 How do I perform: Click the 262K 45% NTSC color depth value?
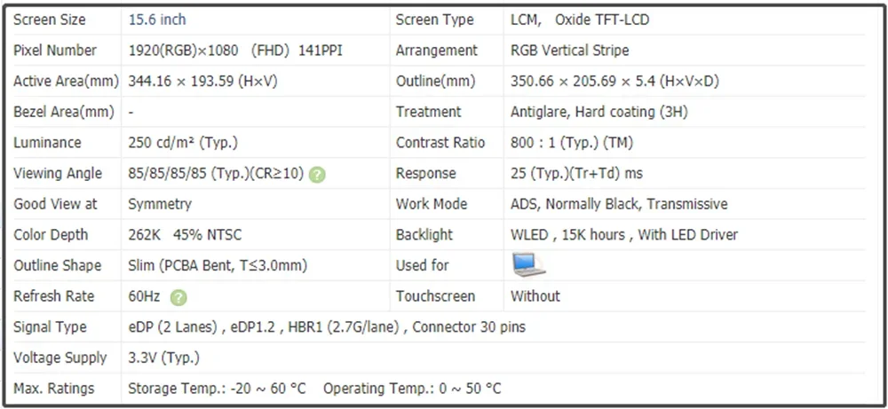coord(186,235)
